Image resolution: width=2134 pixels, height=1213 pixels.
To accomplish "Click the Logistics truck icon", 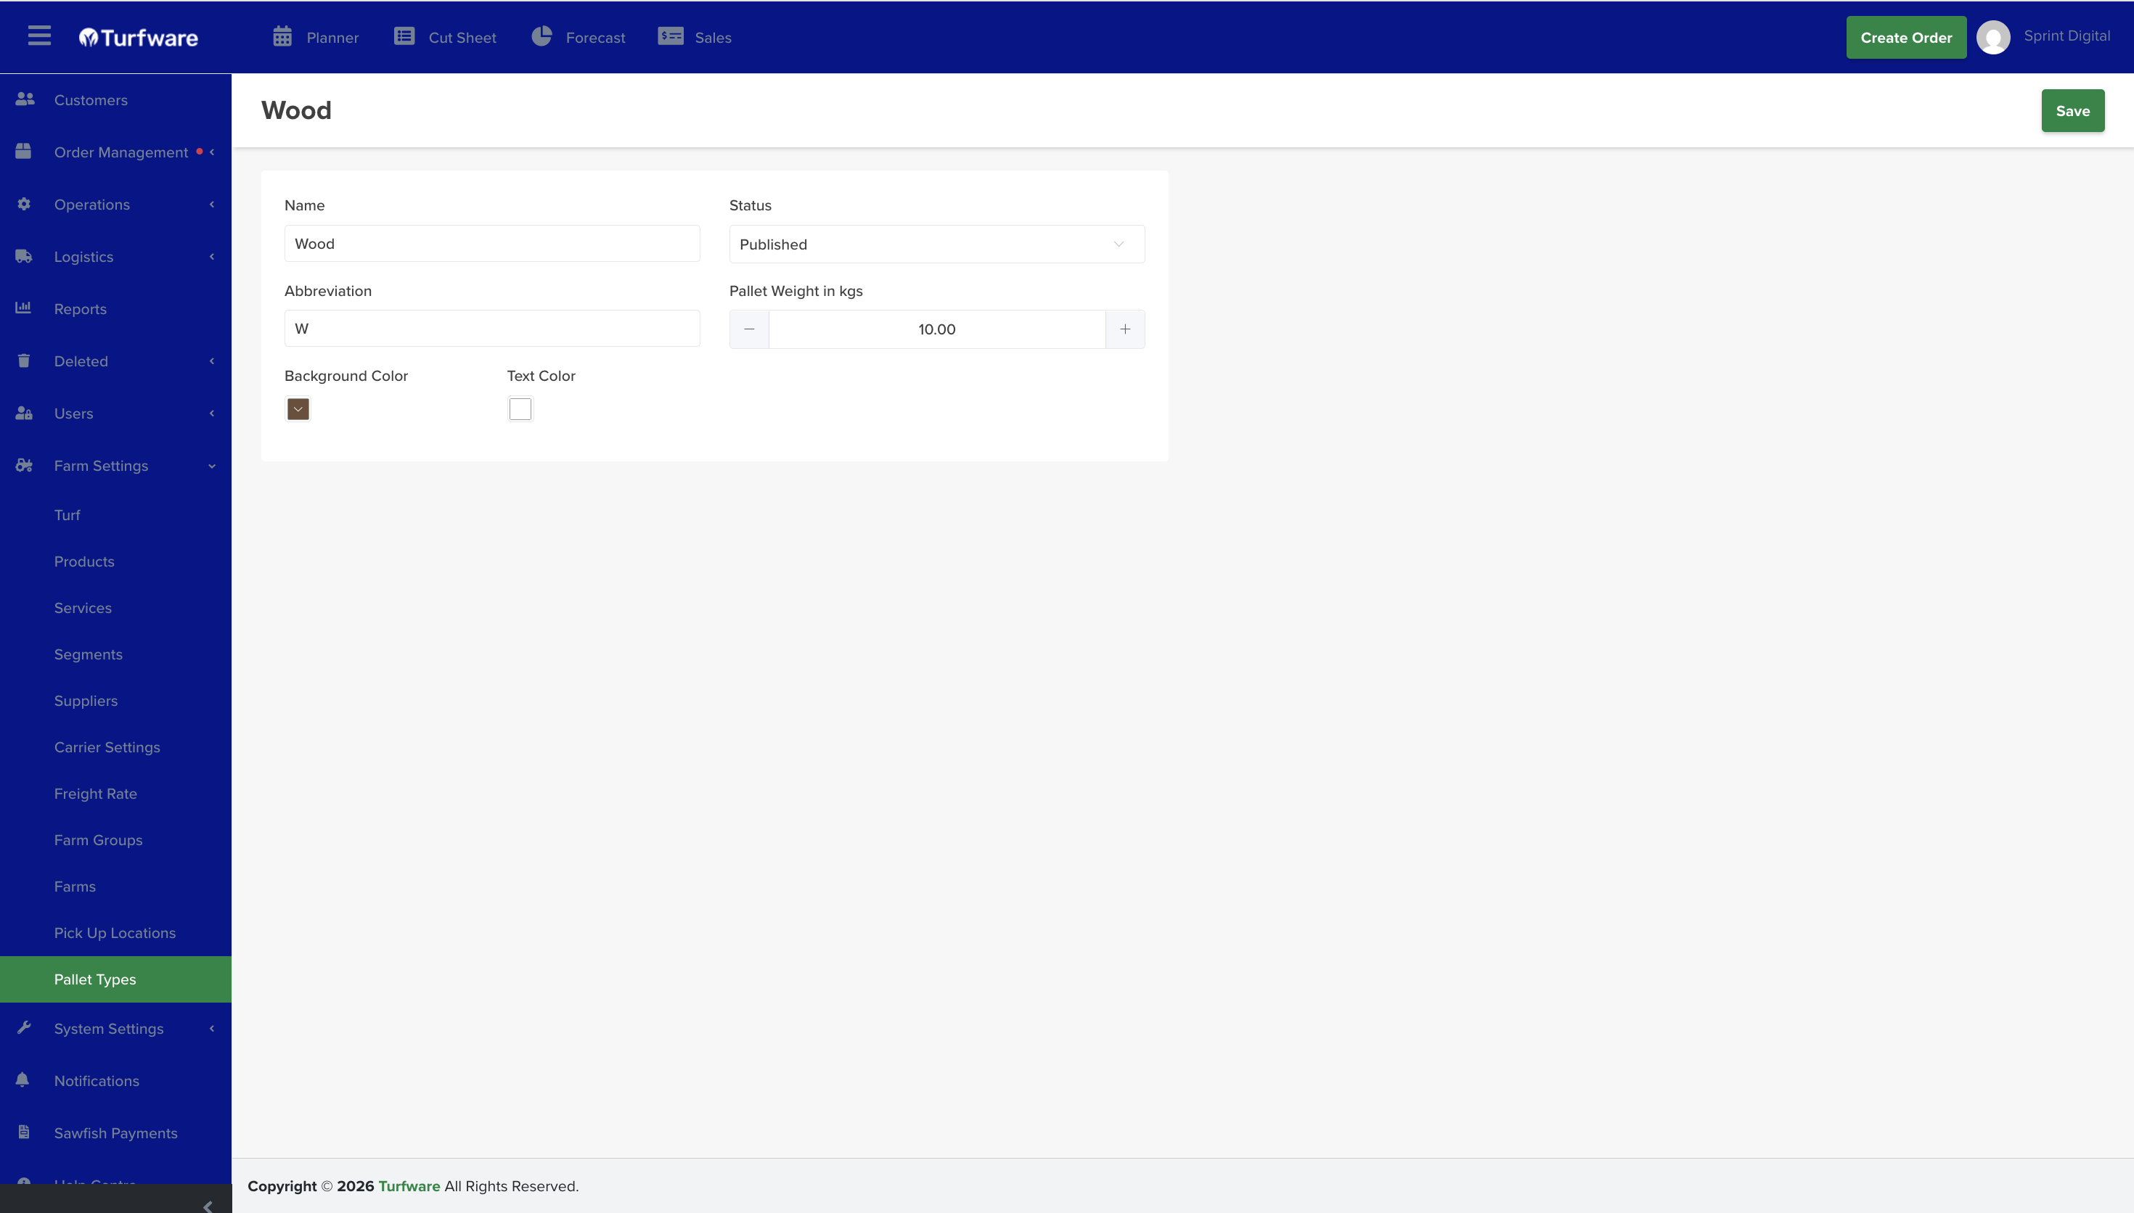I will point(23,257).
